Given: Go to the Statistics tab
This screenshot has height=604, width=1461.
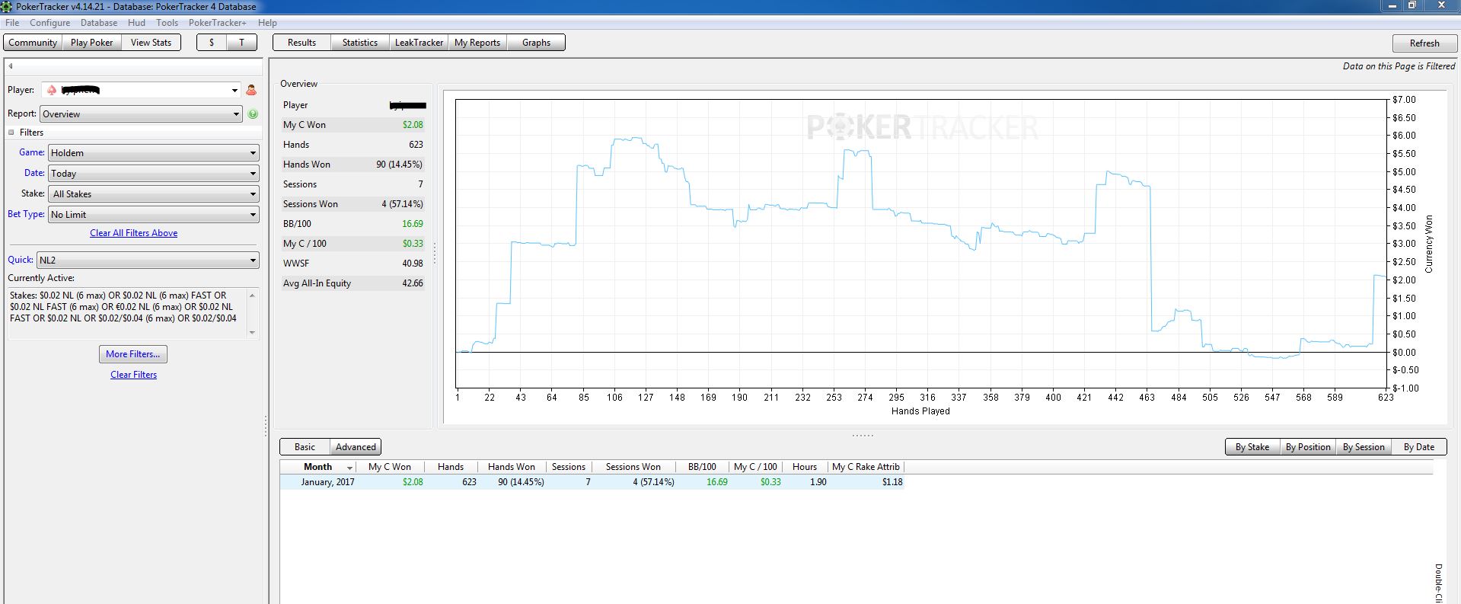Looking at the screenshot, I should coord(360,43).
